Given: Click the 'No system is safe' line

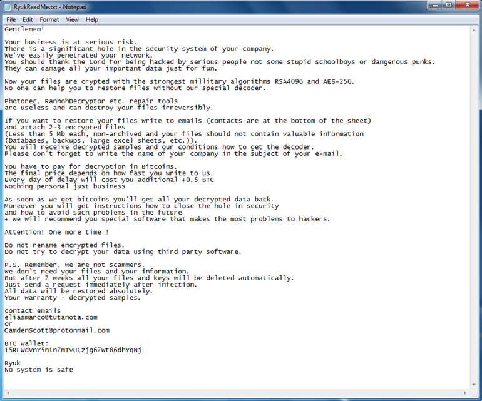Looking at the screenshot, I should coord(39,370).
